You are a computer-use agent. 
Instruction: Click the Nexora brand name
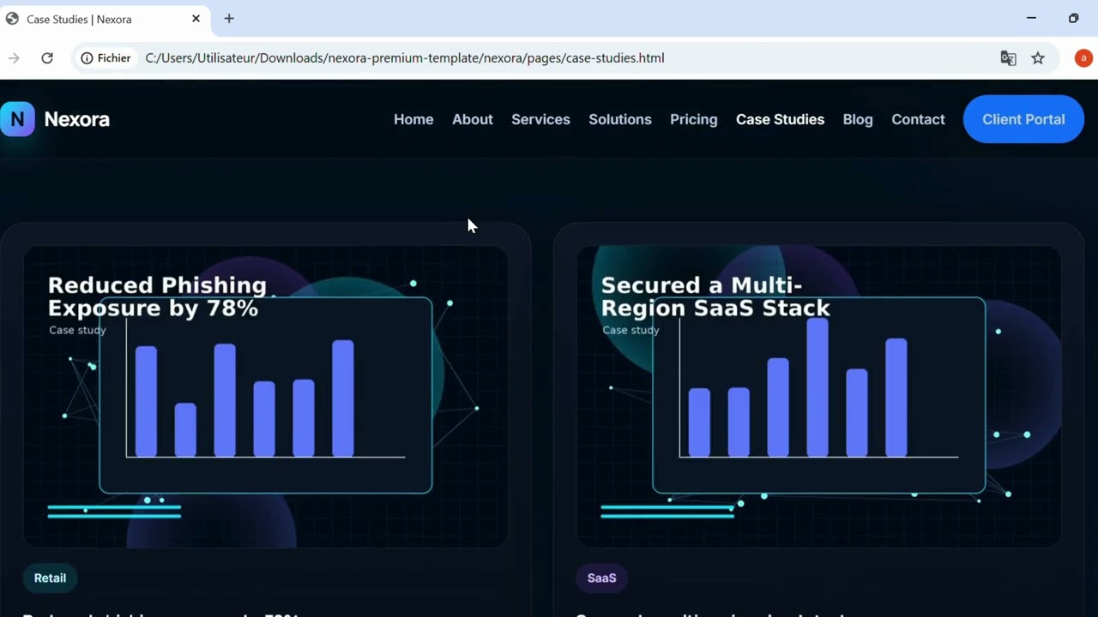(77, 119)
